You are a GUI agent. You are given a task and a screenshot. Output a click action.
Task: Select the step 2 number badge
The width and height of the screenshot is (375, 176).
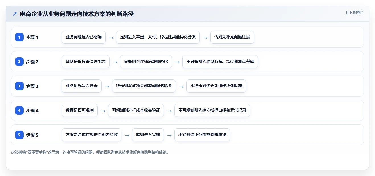tap(19, 62)
